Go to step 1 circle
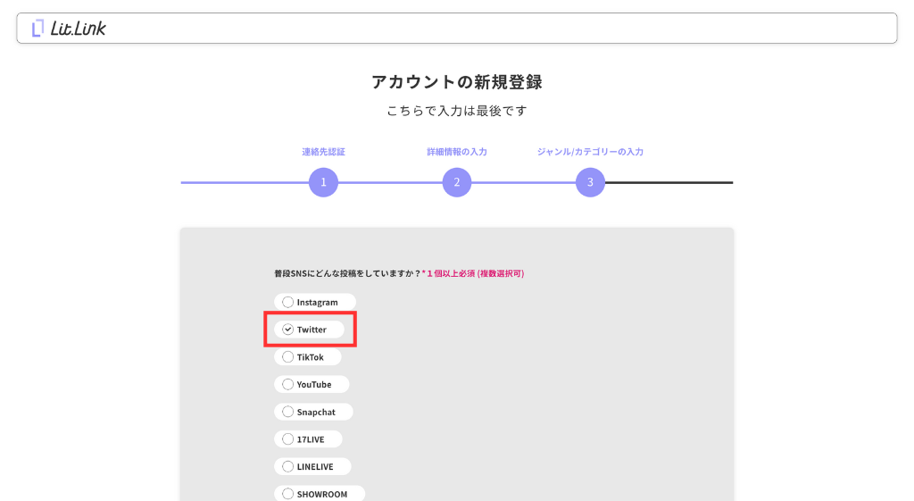The width and height of the screenshot is (914, 501). click(x=323, y=182)
